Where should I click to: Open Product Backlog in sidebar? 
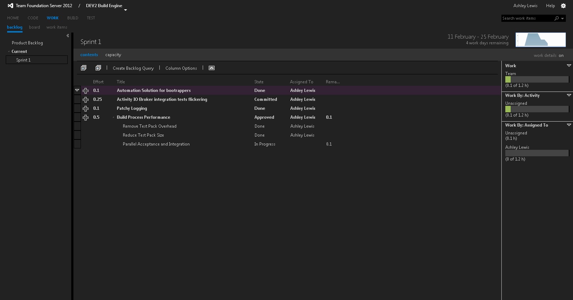pos(27,43)
